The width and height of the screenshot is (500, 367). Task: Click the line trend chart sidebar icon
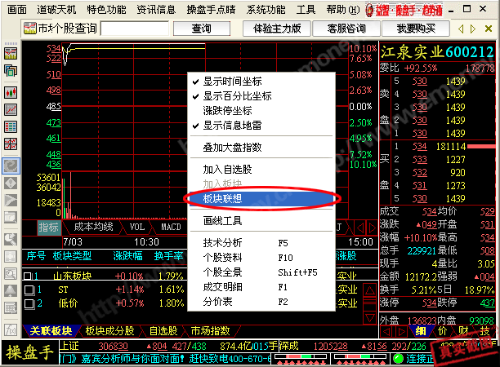pos(11,108)
